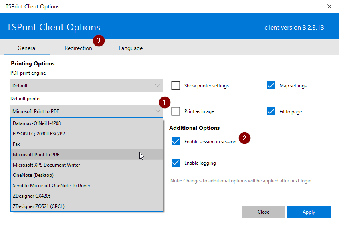Viewport: 339px width, 226px height.
Task: Enable Show printer settings checkbox
Action: pyautogui.click(x=176, y=85)
